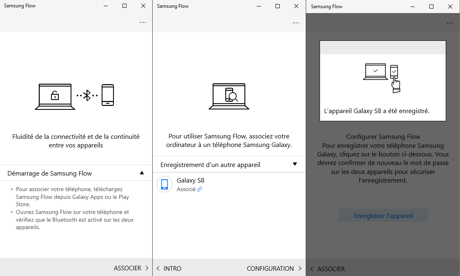Click the chevron right of CONFIGURATION

click(x=300, y=268)
